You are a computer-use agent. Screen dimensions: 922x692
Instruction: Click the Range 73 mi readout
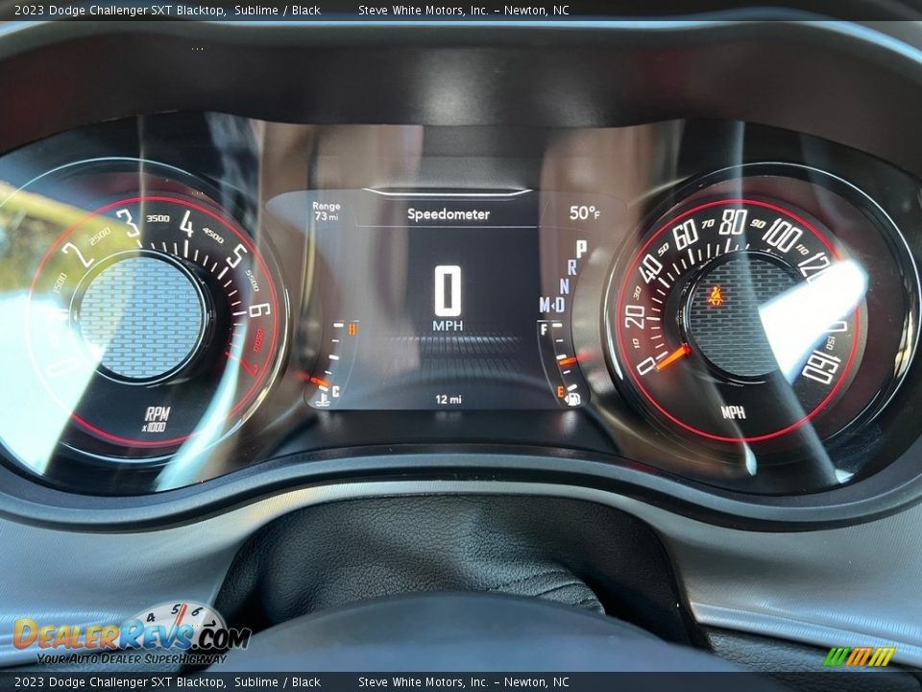327,211
